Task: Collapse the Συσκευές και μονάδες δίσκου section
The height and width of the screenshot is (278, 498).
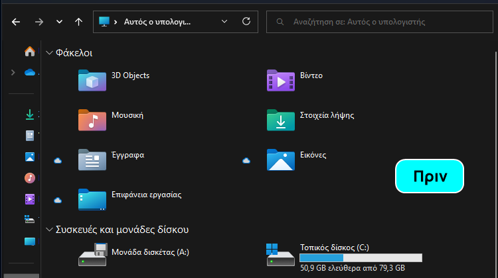Action: (x=49, y=230)
